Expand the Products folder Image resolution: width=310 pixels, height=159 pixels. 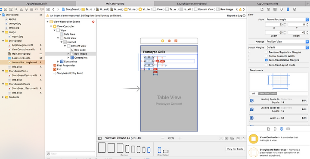(3, 97)
